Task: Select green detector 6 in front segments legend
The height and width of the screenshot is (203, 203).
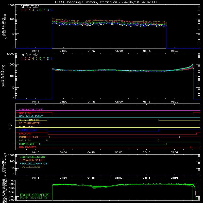Action: coord(40,10)
